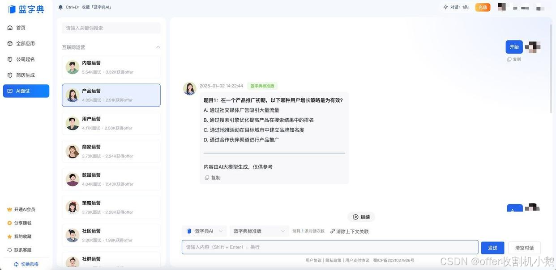
Task: Click the 社区运营 avatar
Action: click(x=73, y=235)
